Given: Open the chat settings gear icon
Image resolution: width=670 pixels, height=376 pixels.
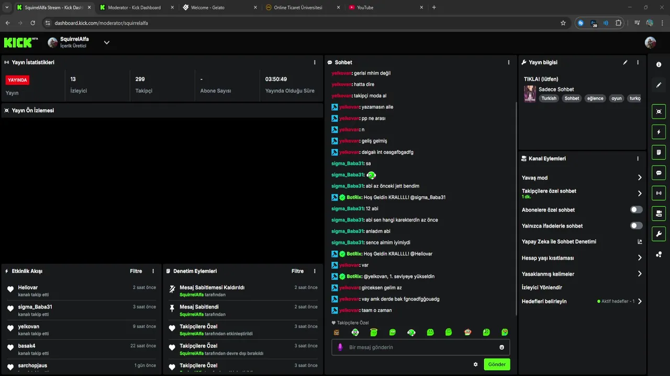Looking at the screenshot, I should pyautogui.click(x=475, y=365).
